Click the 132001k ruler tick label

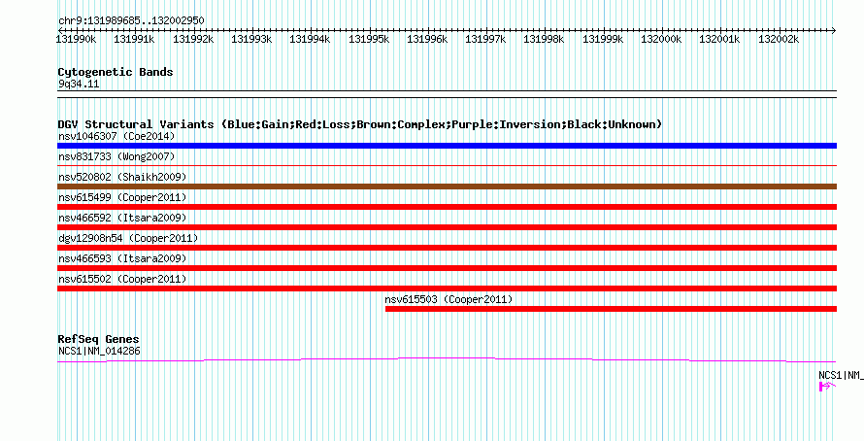point(719,40)
